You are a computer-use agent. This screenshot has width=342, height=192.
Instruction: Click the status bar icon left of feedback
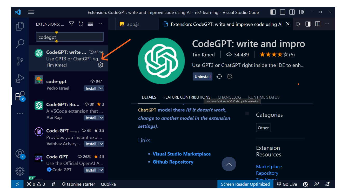pyautogui.click(x=305, y=184)
